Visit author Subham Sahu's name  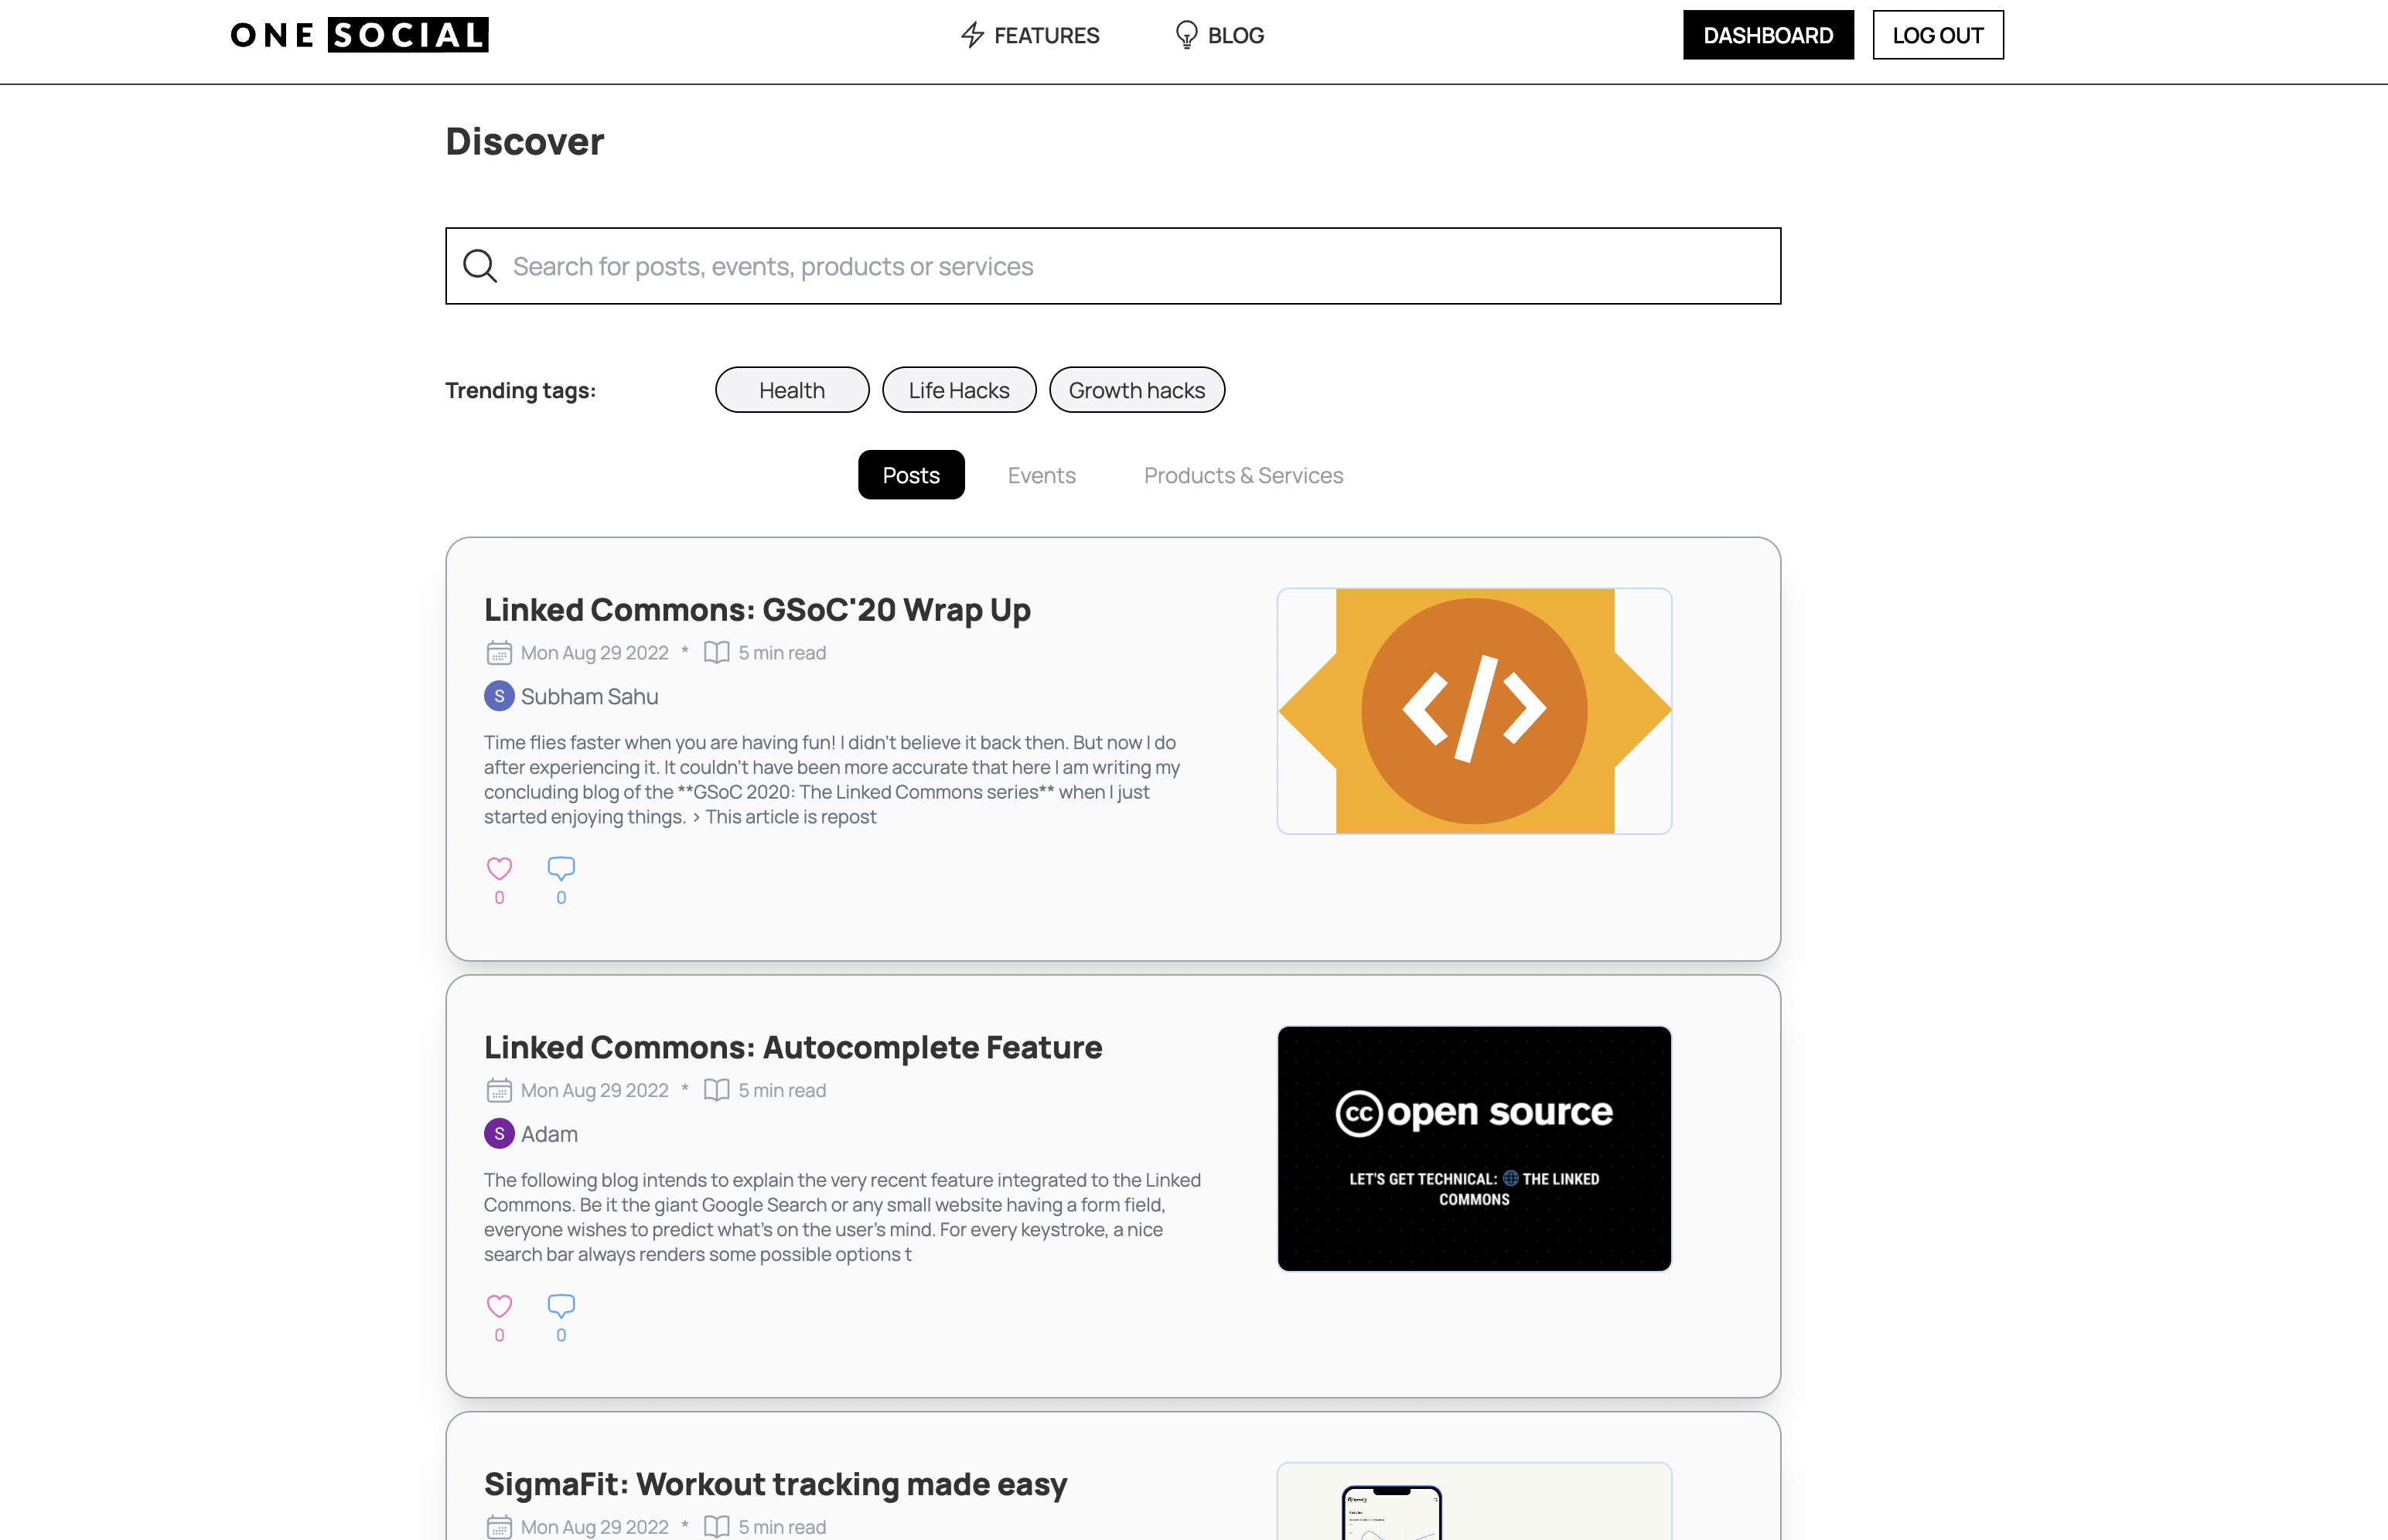coord(589,696)
